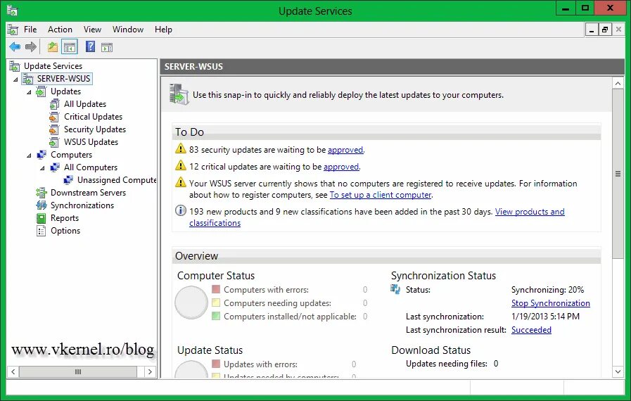The image size is (631, 401).
Task: Click the Synchronizations icon
Action: pos(41,205)
